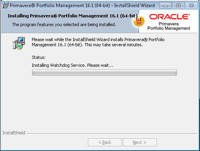
Task: Click the window title bar text
Action: tap(82, 6)
